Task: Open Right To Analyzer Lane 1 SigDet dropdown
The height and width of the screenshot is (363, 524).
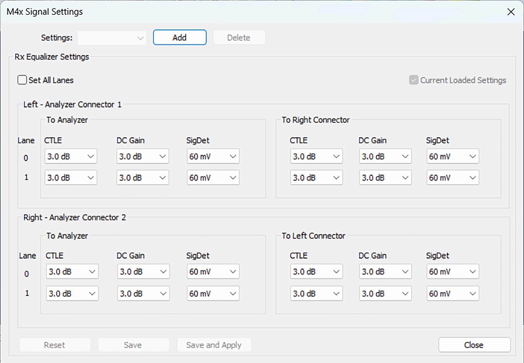Action: click(x=213, y=293)
